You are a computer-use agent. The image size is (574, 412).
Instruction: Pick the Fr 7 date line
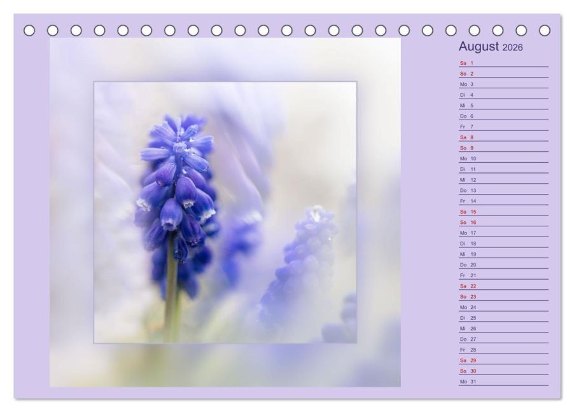503,127
